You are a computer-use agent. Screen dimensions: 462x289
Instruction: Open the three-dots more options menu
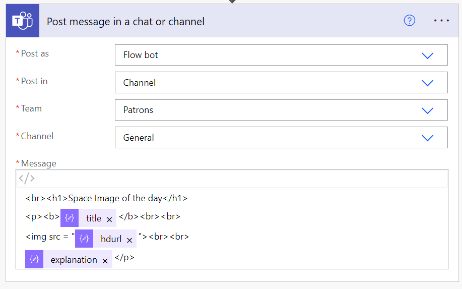pos(441,21)
